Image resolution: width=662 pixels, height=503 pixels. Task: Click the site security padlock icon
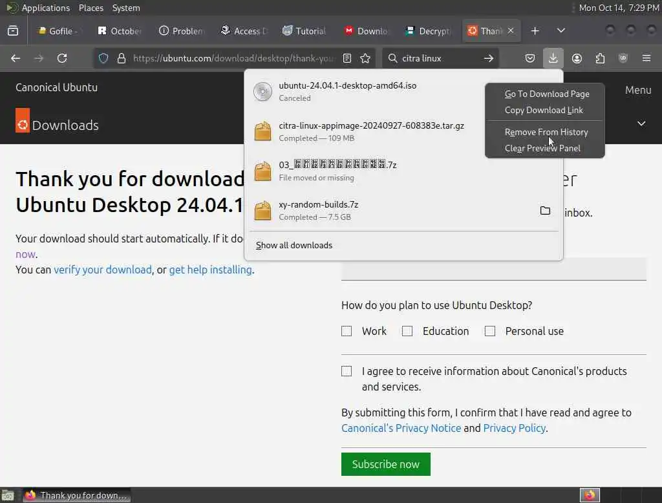pyautogui.click(x=122, y=58)
